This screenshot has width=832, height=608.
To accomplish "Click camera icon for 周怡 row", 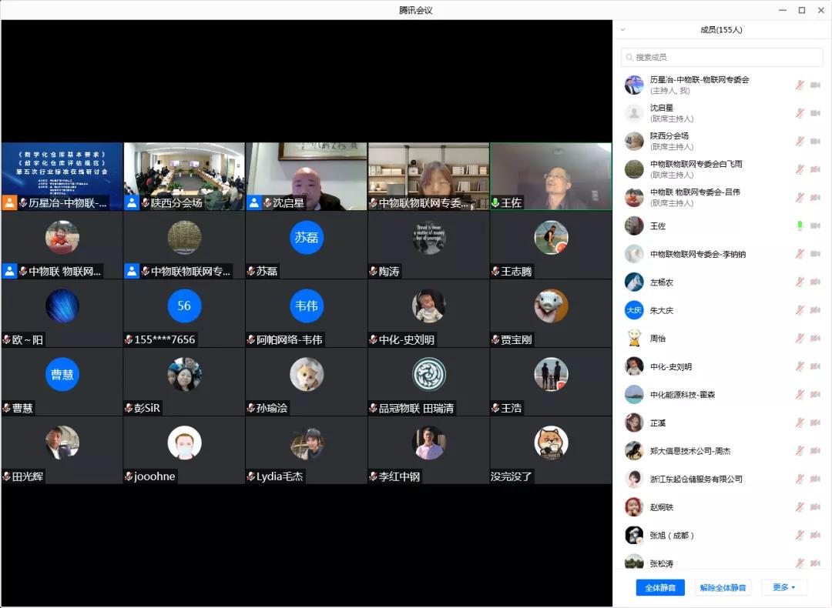I will click(x=816, y=338).
